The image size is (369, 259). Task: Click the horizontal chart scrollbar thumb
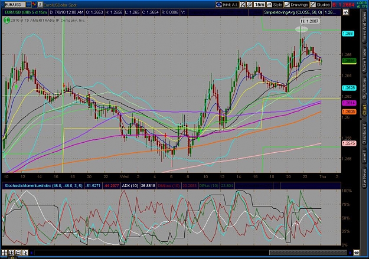coord(308,253)
